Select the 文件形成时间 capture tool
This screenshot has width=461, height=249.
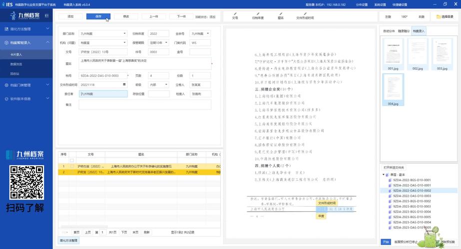pyautogui.click(x=305, y=16)
